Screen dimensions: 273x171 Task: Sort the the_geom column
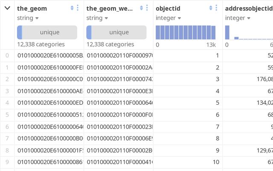click(72, 8)
